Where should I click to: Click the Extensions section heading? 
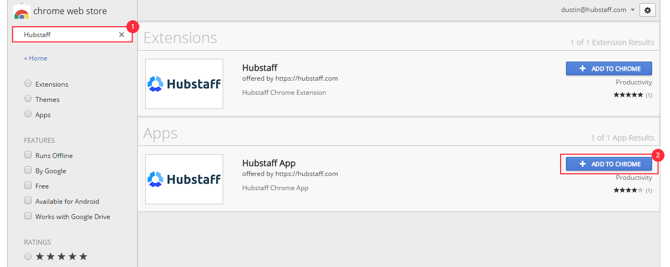click(x=180, y=38)
